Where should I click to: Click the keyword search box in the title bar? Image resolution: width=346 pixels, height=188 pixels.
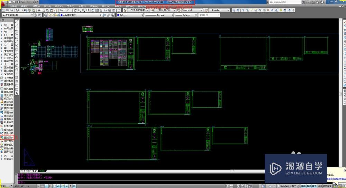click(x=285, y=2)
